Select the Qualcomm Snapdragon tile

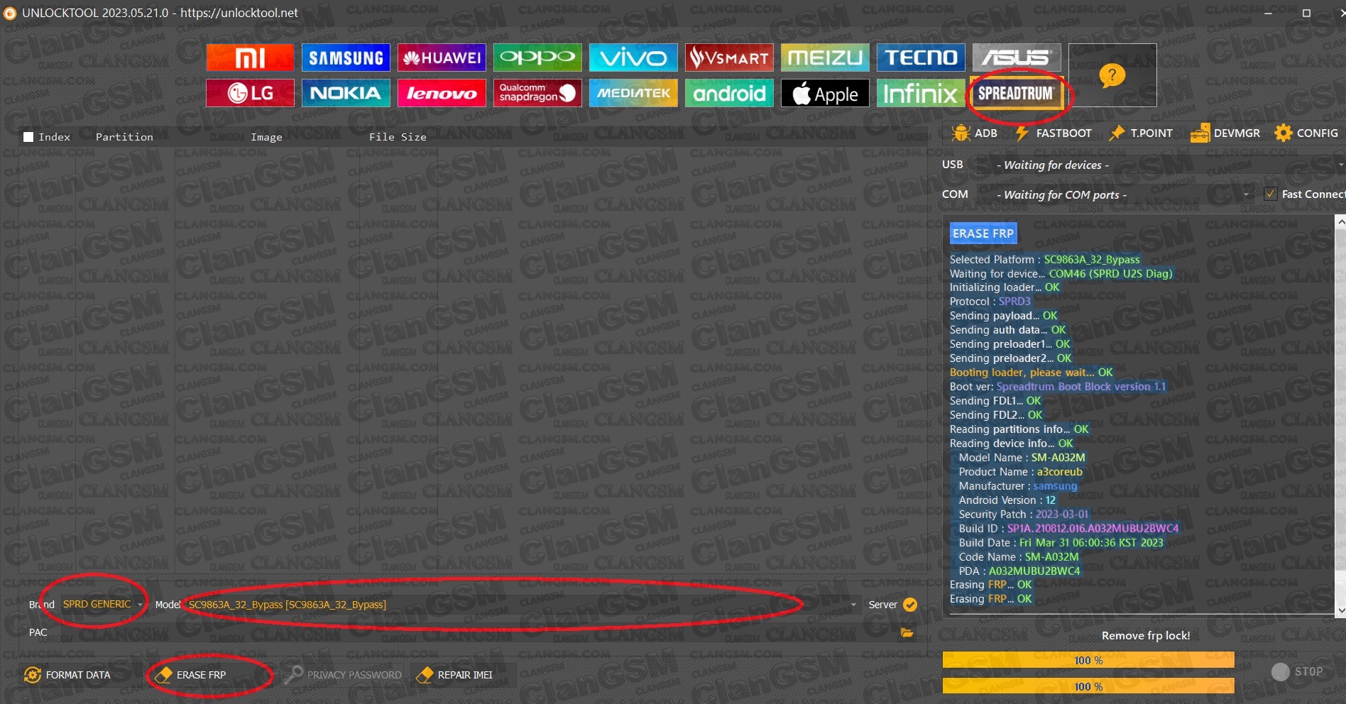537,94
